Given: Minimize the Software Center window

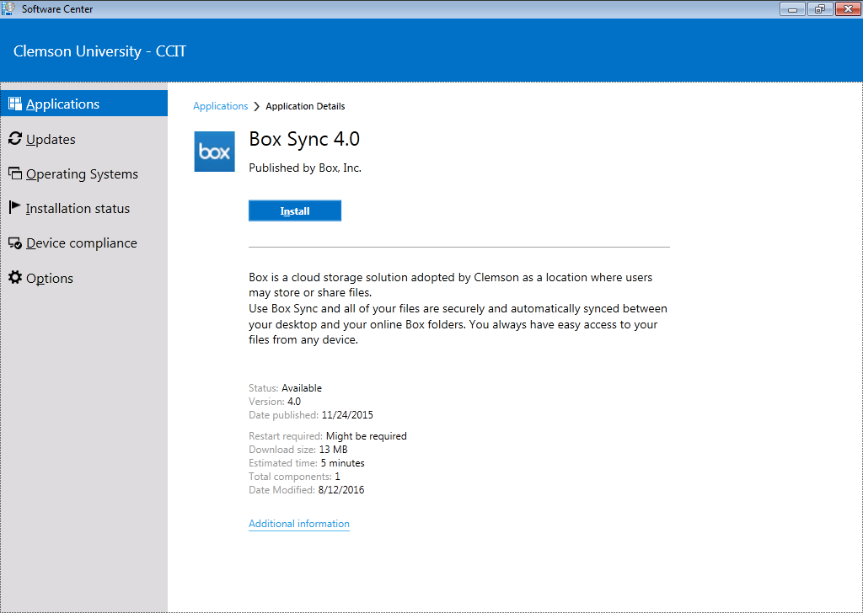Looking at the screenshot, I should click(792, 8).
